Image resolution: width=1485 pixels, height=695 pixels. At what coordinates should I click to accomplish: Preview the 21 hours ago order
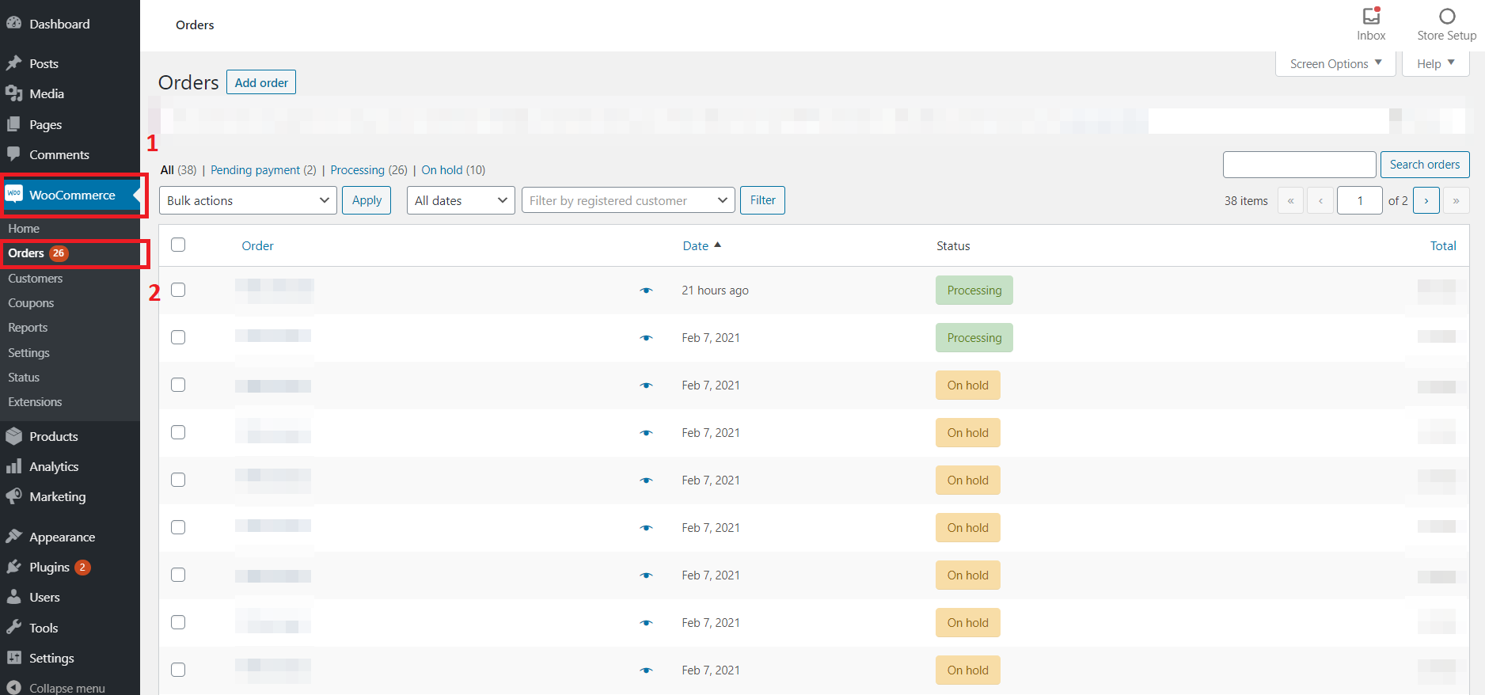click(x=646, y=291)
